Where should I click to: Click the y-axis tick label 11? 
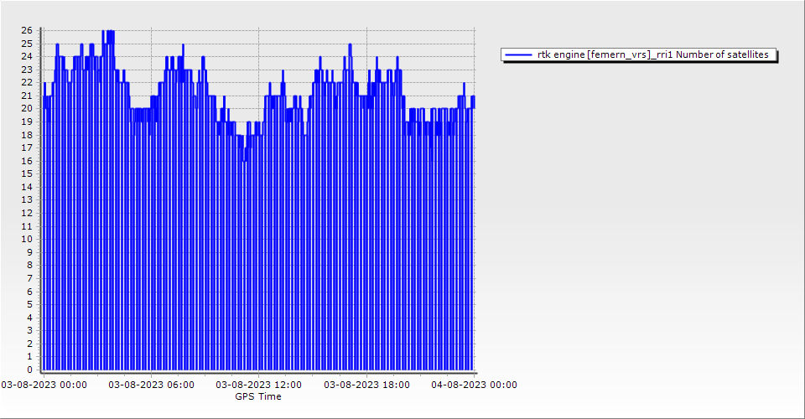tap(27, 226)
